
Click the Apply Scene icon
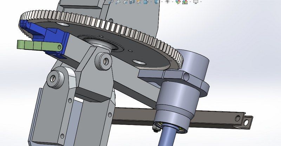pyautogui.click(x=184, y=2)
